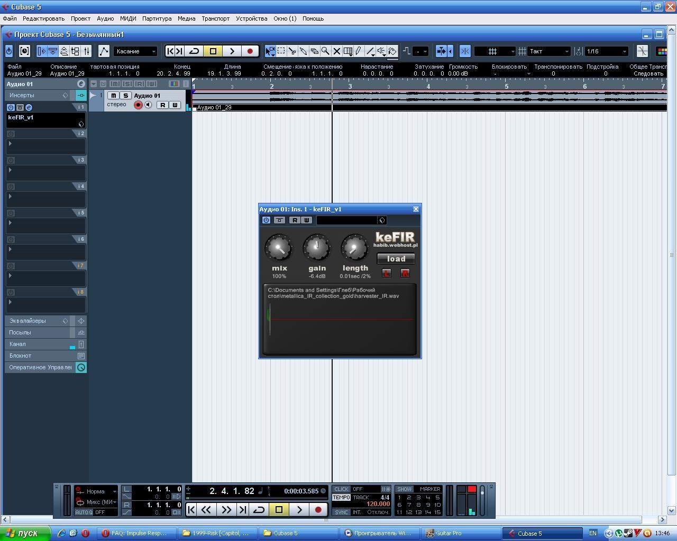Solo the Аудио 01 track
The height and width of the screenshot is (541, 677).
[x=125, y=96]
